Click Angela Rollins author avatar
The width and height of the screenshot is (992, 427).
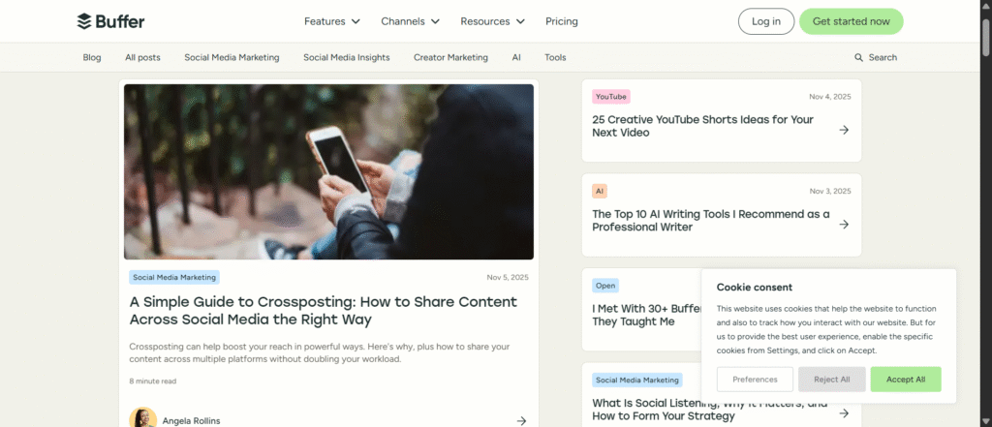click(142, 418)
